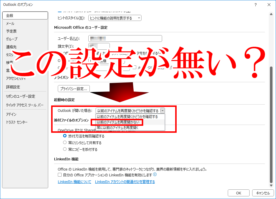276x199 pixels.
Task: Open LinkedIn 機能について link
Action: click(x=74, y=182)
